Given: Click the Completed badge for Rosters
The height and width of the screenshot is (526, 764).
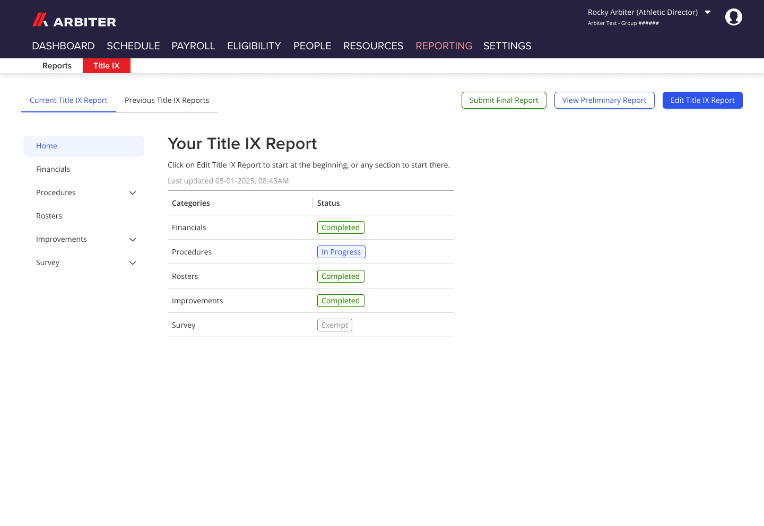Looking at the screenshot, I should coord(341,276).
